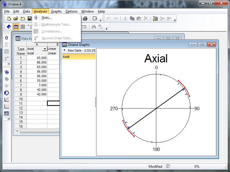Select row 6 cell with 55.000
Image resolution: width=230 pixels, height=172 pixels.
[x=37, y=81]
